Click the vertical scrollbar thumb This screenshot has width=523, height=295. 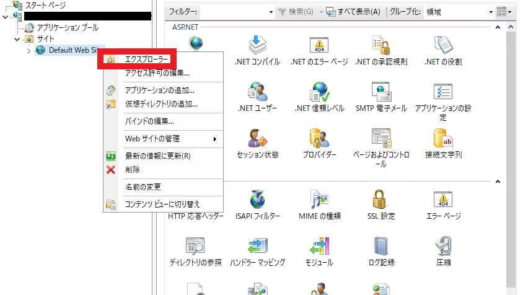coord(511,159)
